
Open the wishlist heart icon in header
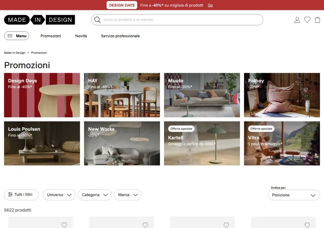click(x=307, y=20)
